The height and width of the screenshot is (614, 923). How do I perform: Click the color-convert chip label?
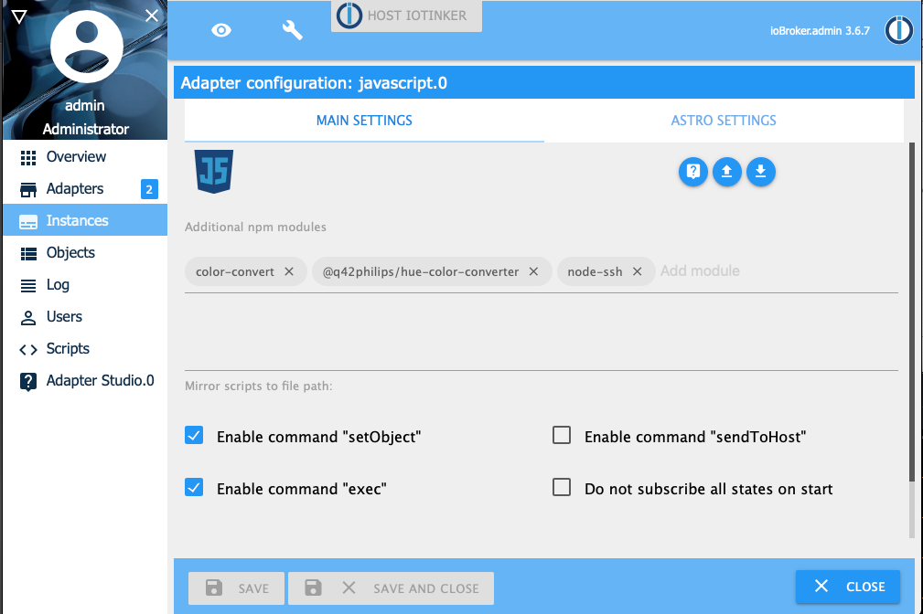point(235,271)
